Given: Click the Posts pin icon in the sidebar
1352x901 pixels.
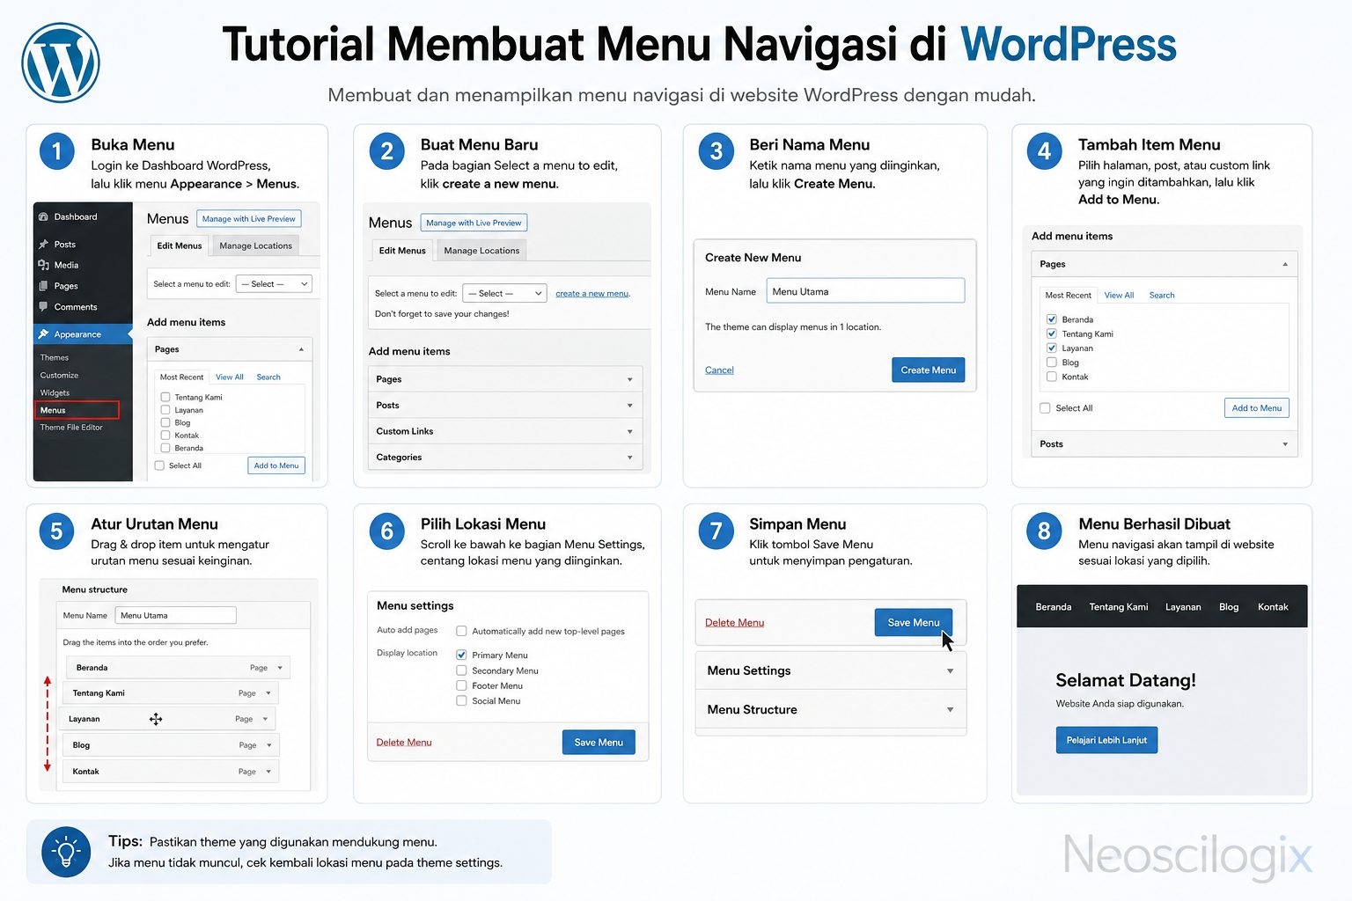Looking at the screenshot, I should coord(43,245).
